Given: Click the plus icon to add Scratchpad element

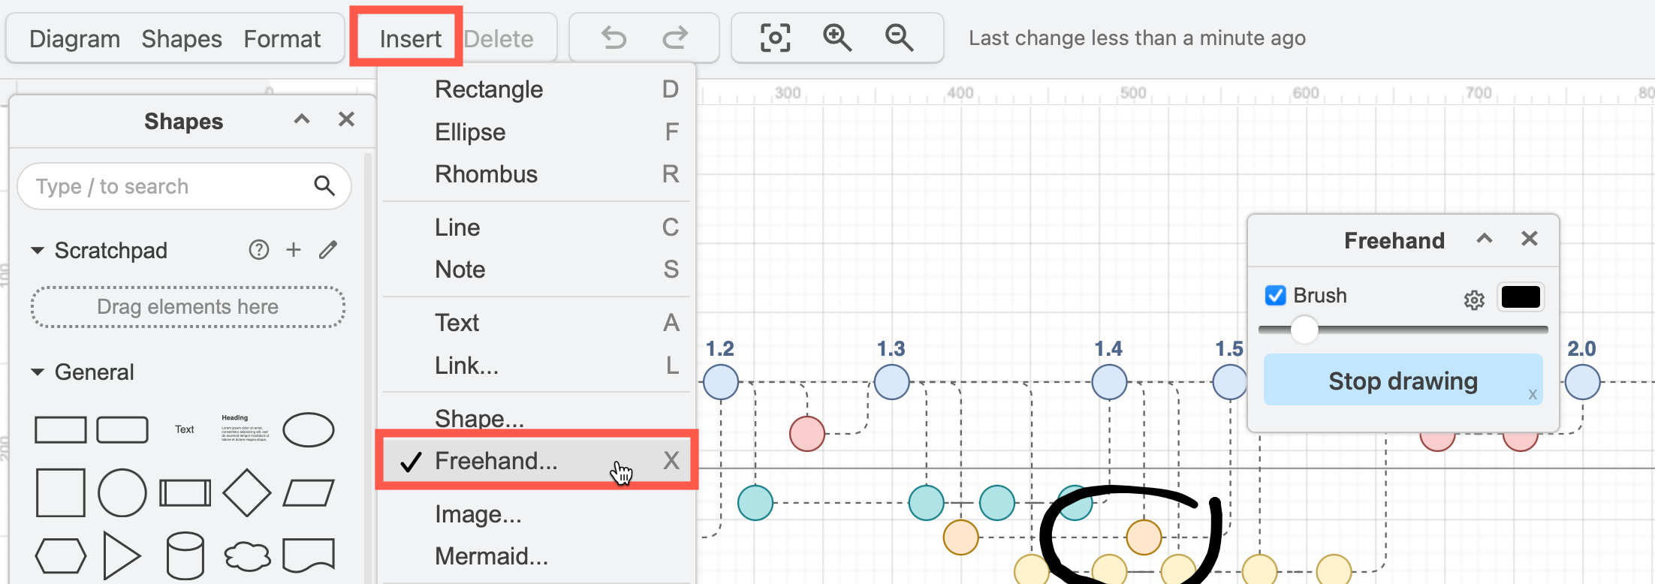Looking at the screenshot, I should pos(294,250).
